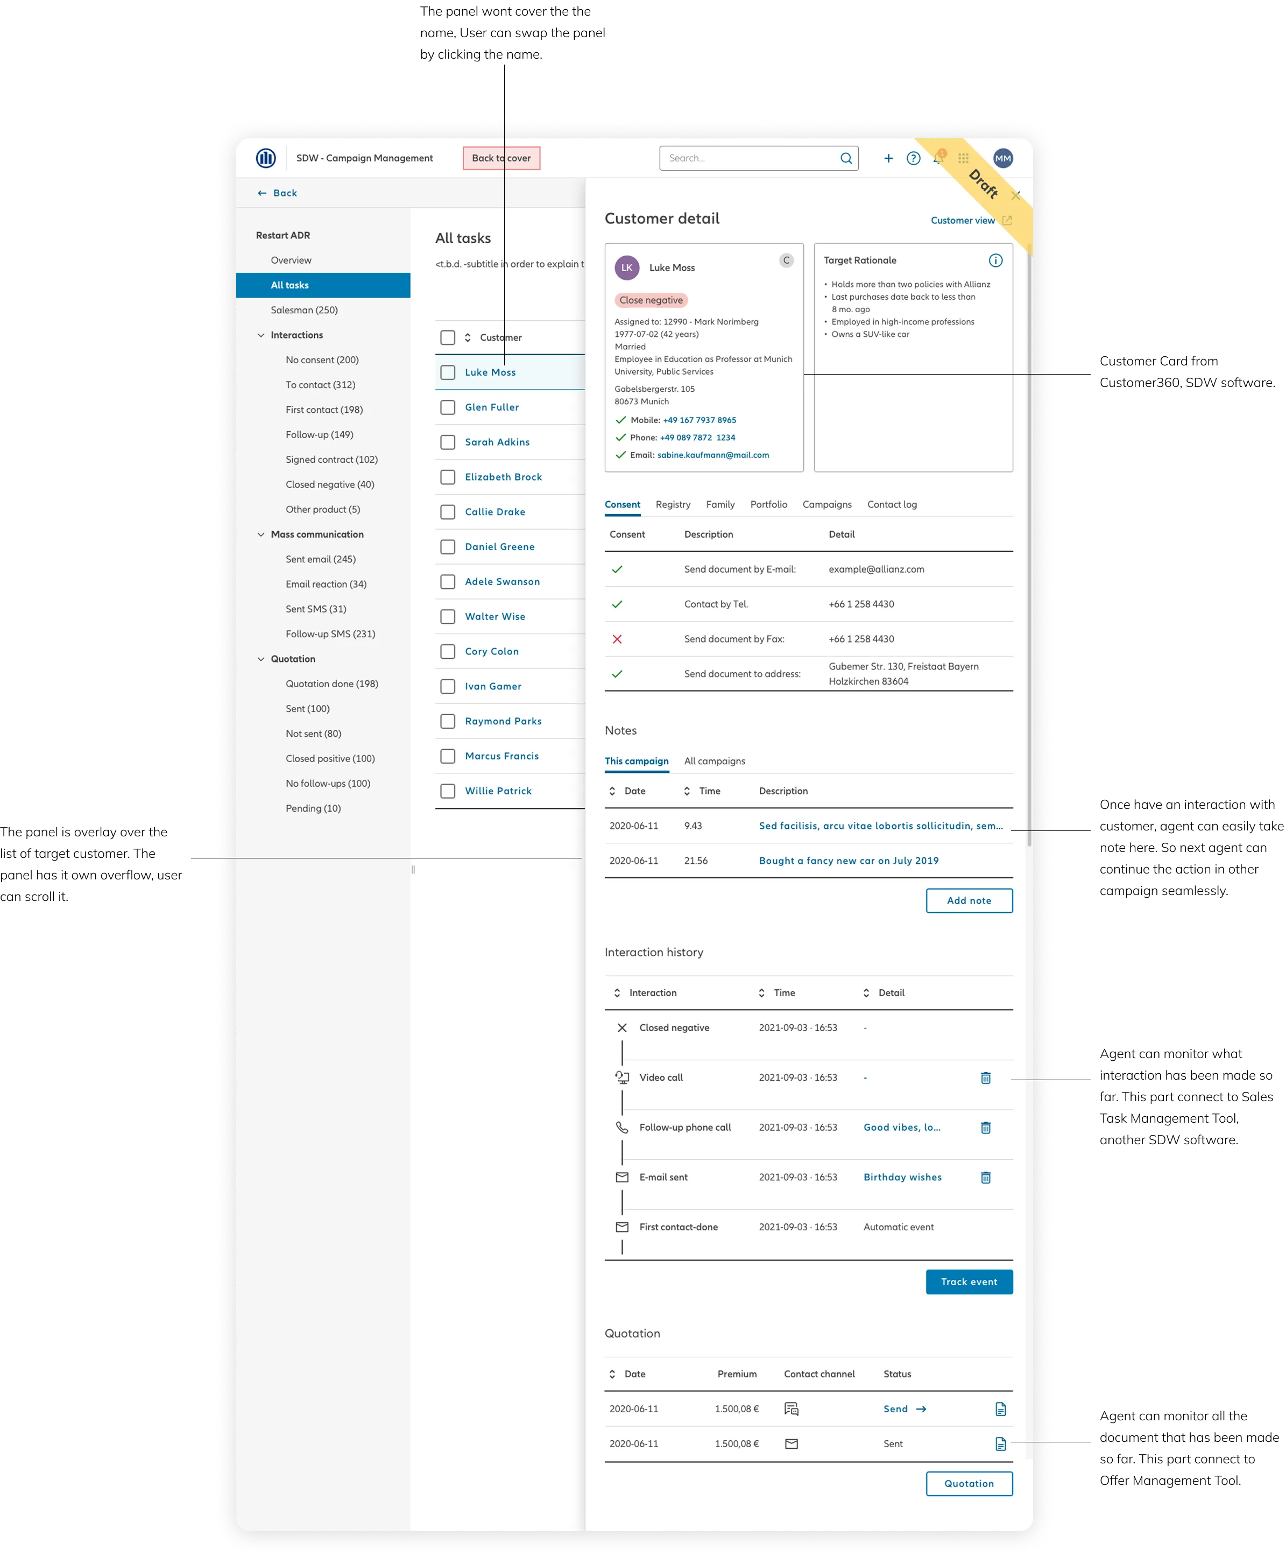Screen dimensions: 1286x1557
Task: Click the help question mark icon
Action: pyautogui.click(x=913, y=158)
